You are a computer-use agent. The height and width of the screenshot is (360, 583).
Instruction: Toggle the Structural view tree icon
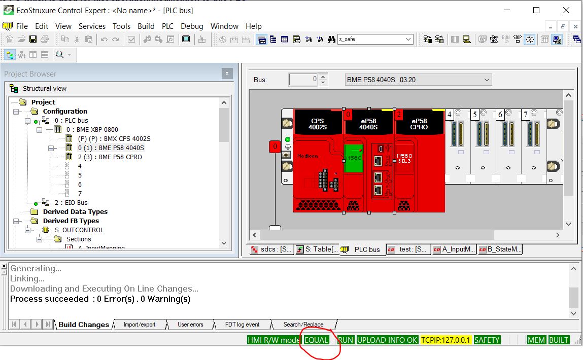click(10, 55)
